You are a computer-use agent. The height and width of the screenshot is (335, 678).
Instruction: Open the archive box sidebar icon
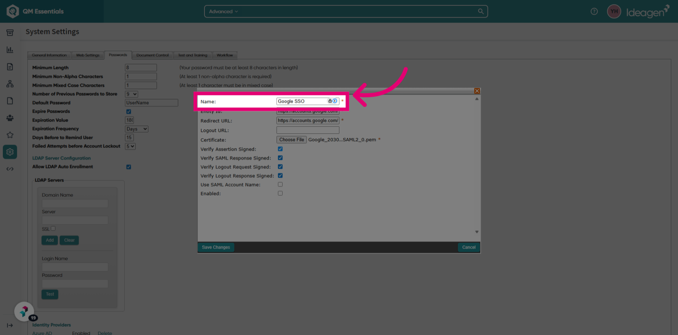click(x=10, y=33)
